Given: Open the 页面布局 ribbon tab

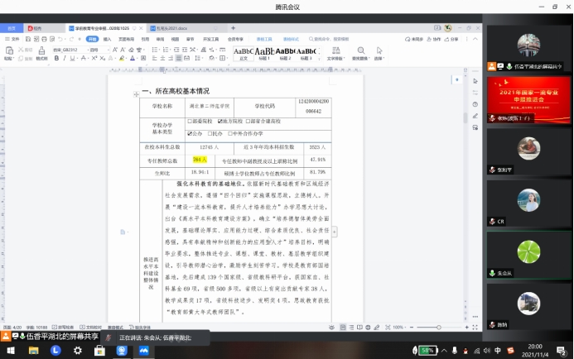Looking at the screenshot, I should 126,39.
